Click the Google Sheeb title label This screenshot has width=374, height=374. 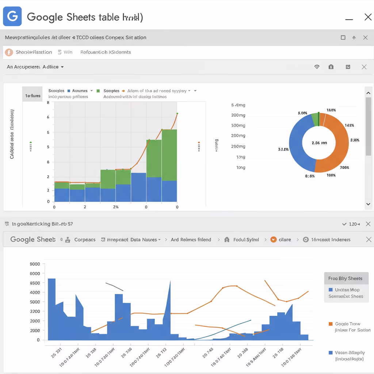pyautogui.click(x=33, y=239)
